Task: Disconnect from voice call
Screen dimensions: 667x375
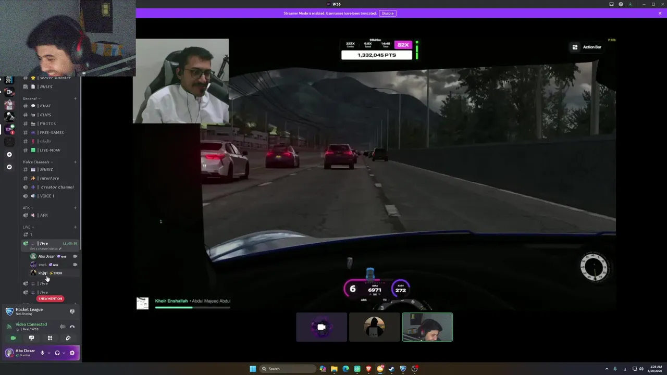Action: 72,327
